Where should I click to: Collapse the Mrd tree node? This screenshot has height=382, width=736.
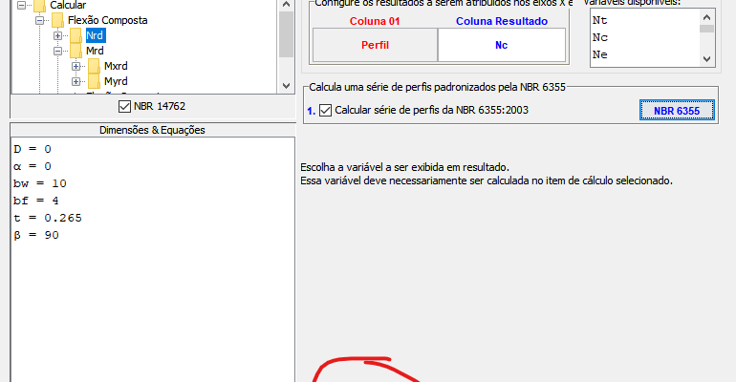(58, 51)
